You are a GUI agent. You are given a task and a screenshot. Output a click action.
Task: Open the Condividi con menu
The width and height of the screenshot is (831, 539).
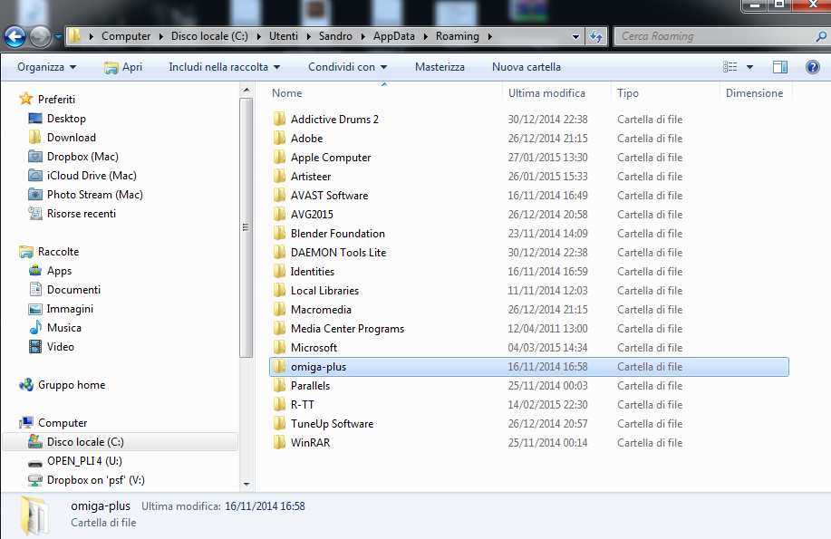point(348,67)
